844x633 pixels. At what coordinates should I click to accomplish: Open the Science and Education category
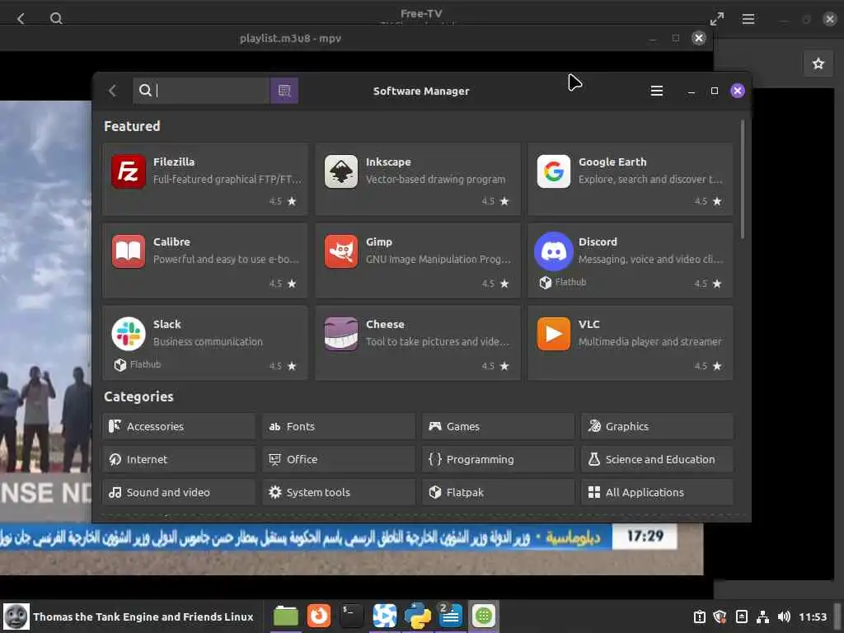657,459
